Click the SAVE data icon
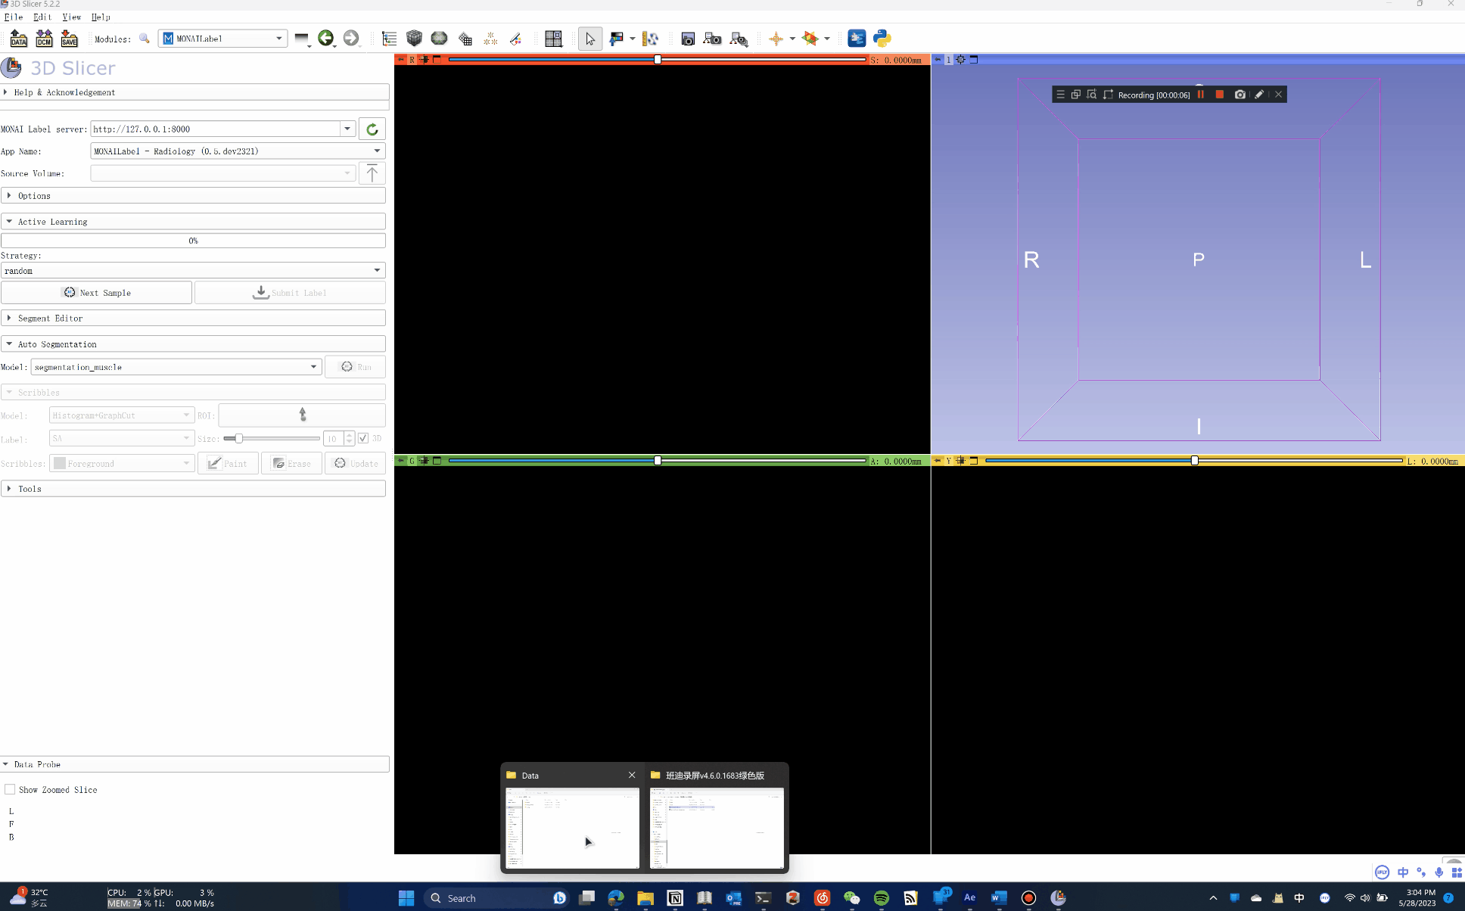This screenshot has width=1465, height=911. point(69,39)
